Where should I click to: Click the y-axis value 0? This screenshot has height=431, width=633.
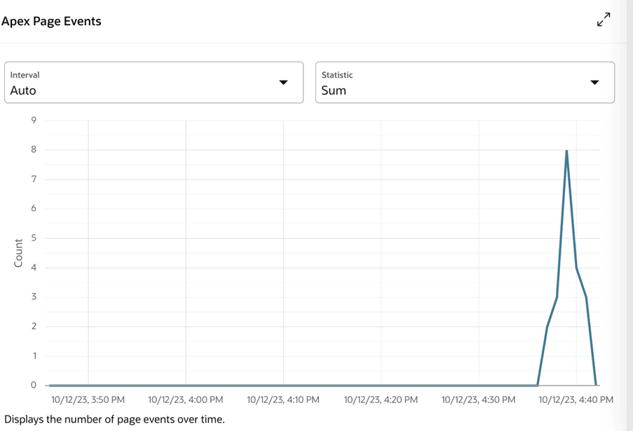point(34,385)
